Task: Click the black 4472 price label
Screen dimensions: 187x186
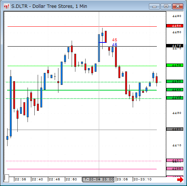Action: coord(175,46)
